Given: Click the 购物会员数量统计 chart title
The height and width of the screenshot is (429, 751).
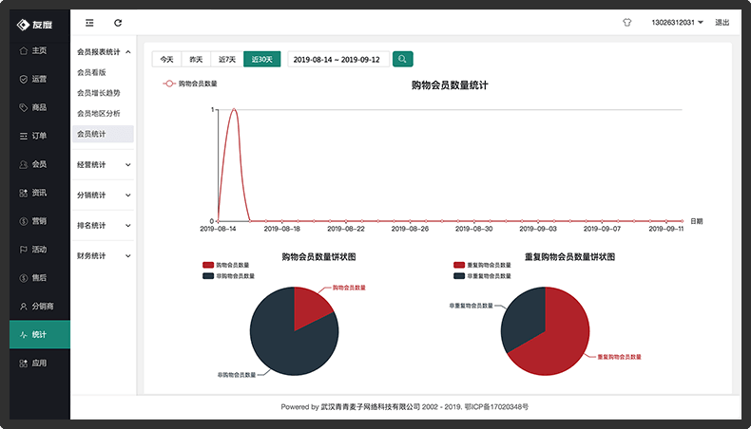Looking at the screenshot, I should (x=450, y=85).
